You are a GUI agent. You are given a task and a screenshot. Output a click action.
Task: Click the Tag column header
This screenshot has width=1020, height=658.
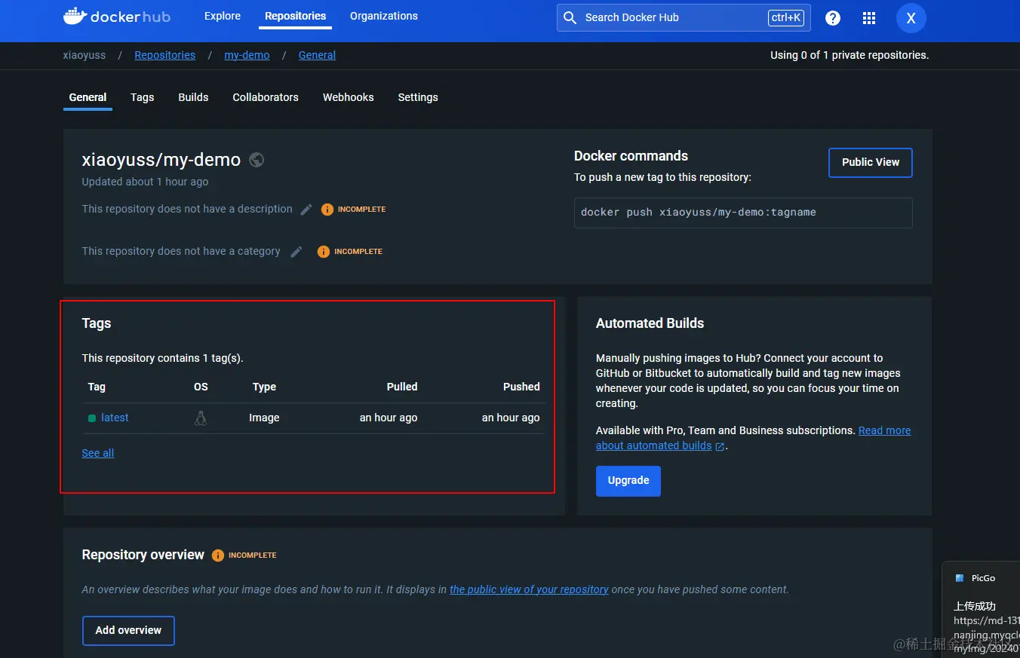[97, 387]
